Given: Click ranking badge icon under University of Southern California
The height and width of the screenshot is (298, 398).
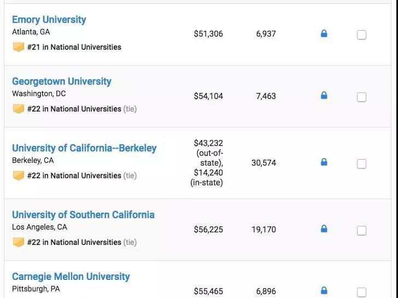Looking at the screenshot, I should 19,242.
